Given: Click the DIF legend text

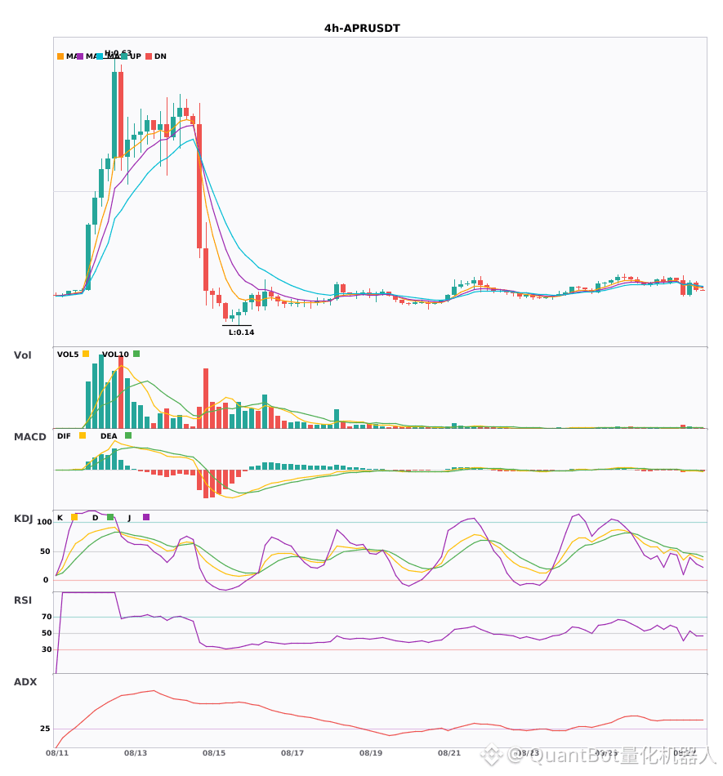Looking at the screenshot, I should point(64,436).
